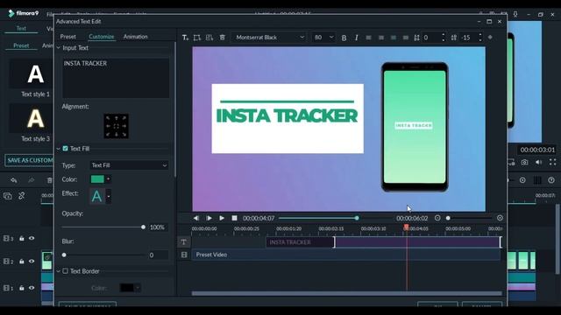Open the Text Fill type dropdown
561x315 pixels.
129,165
